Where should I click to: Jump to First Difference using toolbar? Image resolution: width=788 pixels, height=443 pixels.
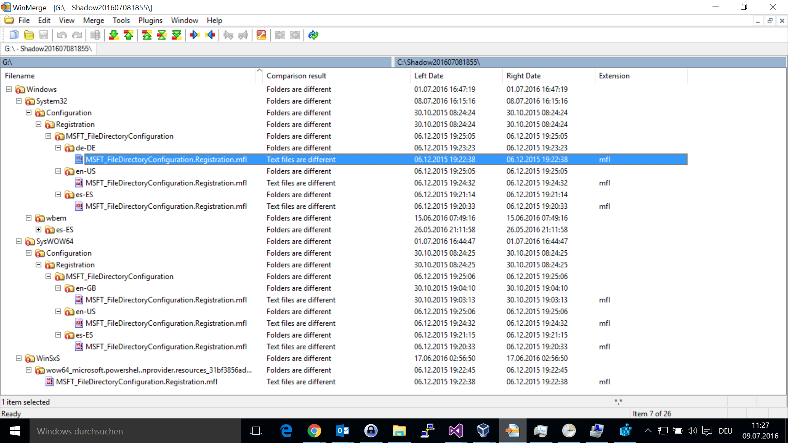(147, 35)
